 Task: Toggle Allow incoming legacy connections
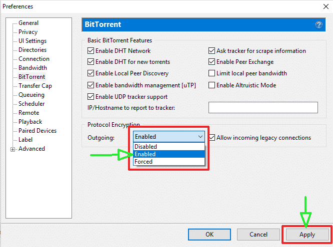click(x=212, y=138)
